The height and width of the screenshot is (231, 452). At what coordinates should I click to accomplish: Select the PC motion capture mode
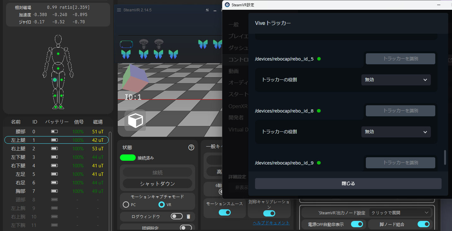click(x=126, y=205)
